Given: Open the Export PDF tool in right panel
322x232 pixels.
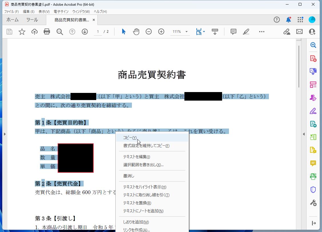Looking at the screenshot, I should coord(313,71).
